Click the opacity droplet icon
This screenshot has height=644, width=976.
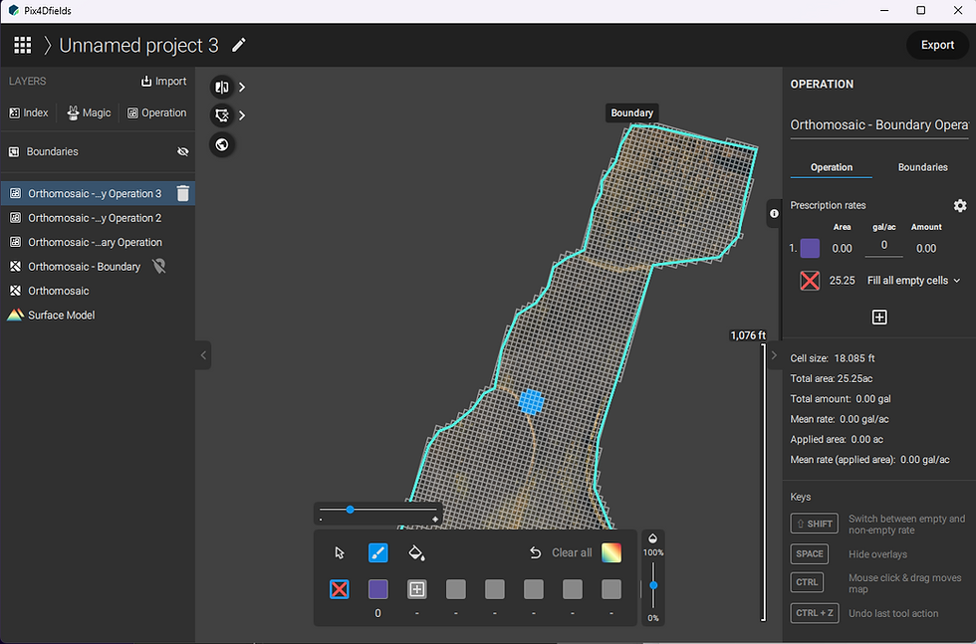click(652, 538)
